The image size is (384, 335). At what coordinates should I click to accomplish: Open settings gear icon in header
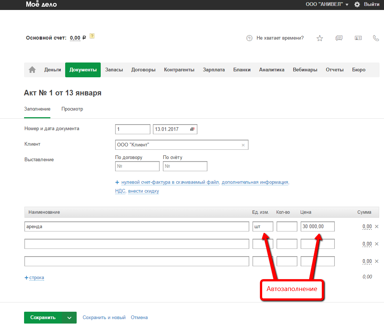click(357, 4)
